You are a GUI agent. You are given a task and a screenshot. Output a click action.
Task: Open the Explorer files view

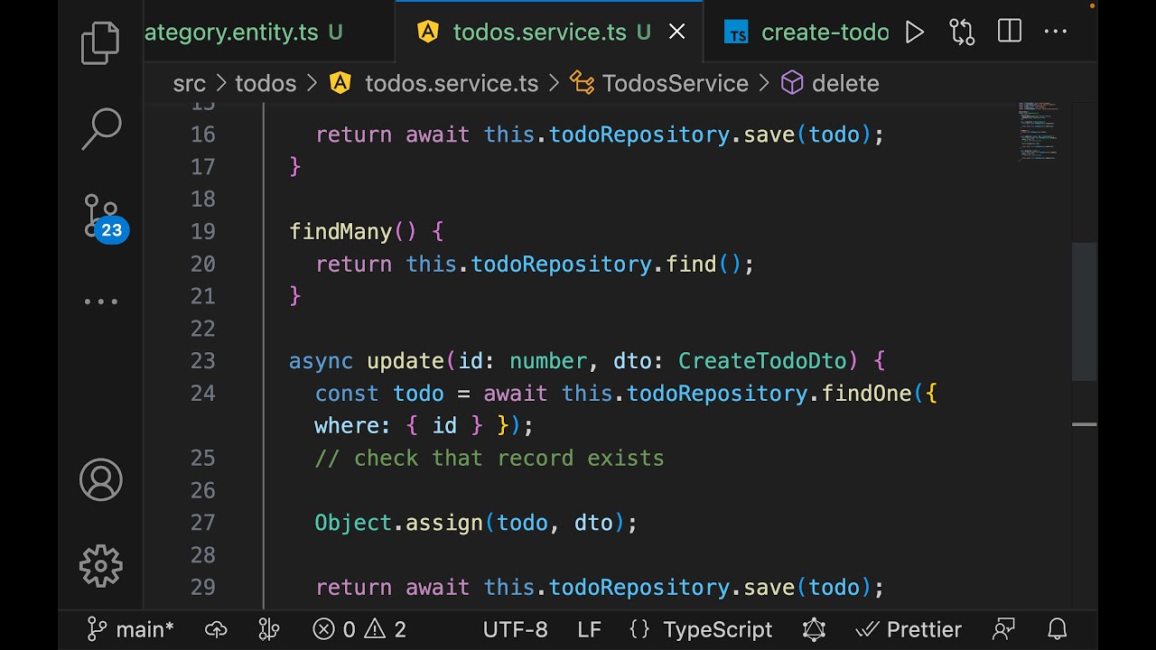(100, 43)
